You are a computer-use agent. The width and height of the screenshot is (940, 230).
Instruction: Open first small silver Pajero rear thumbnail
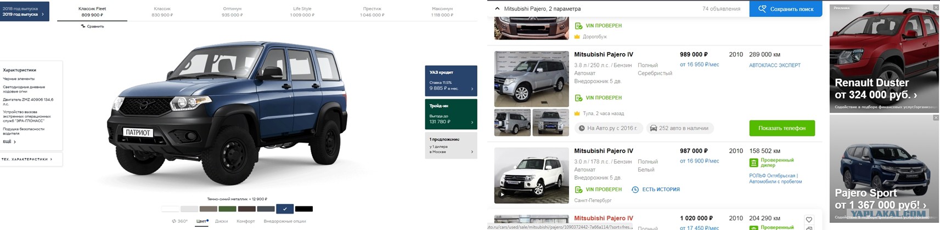click(513, 122)
